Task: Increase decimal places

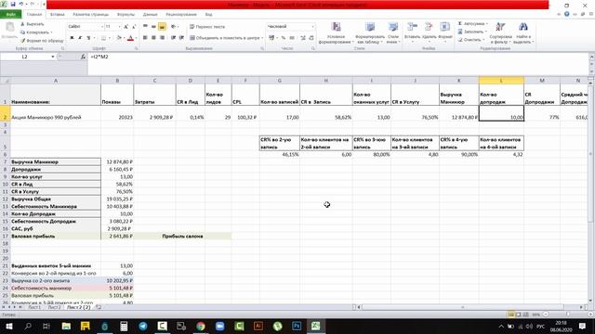Action: (x=303, y=38)
